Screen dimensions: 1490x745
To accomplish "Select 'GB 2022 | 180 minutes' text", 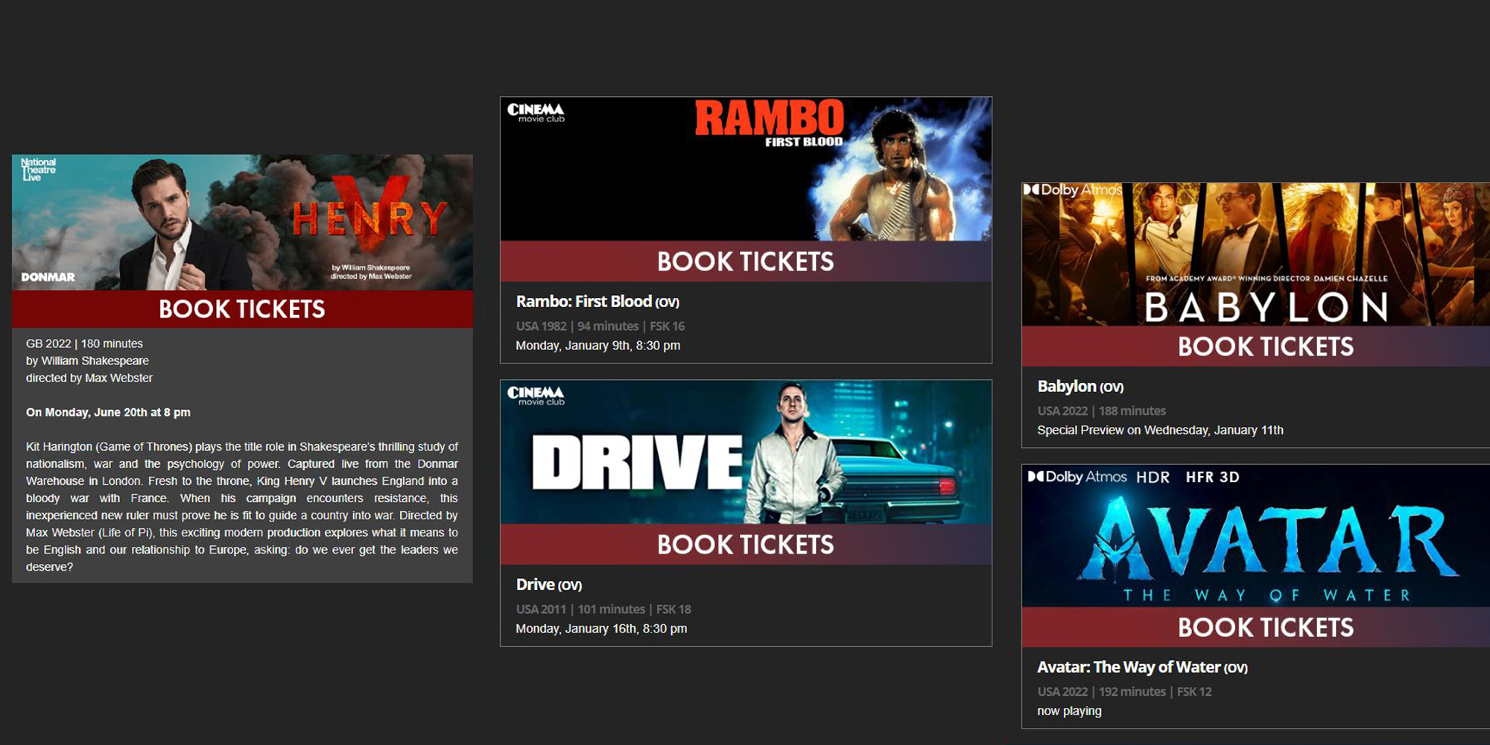I will tap(84, 343).
